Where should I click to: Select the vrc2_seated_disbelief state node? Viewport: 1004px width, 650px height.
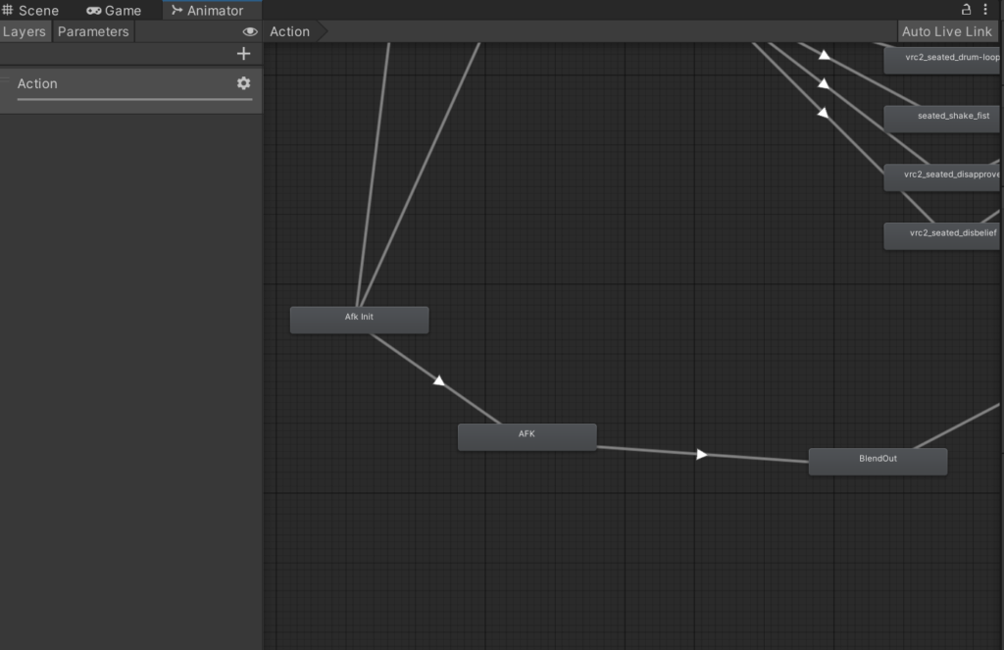tap(942, 236)
